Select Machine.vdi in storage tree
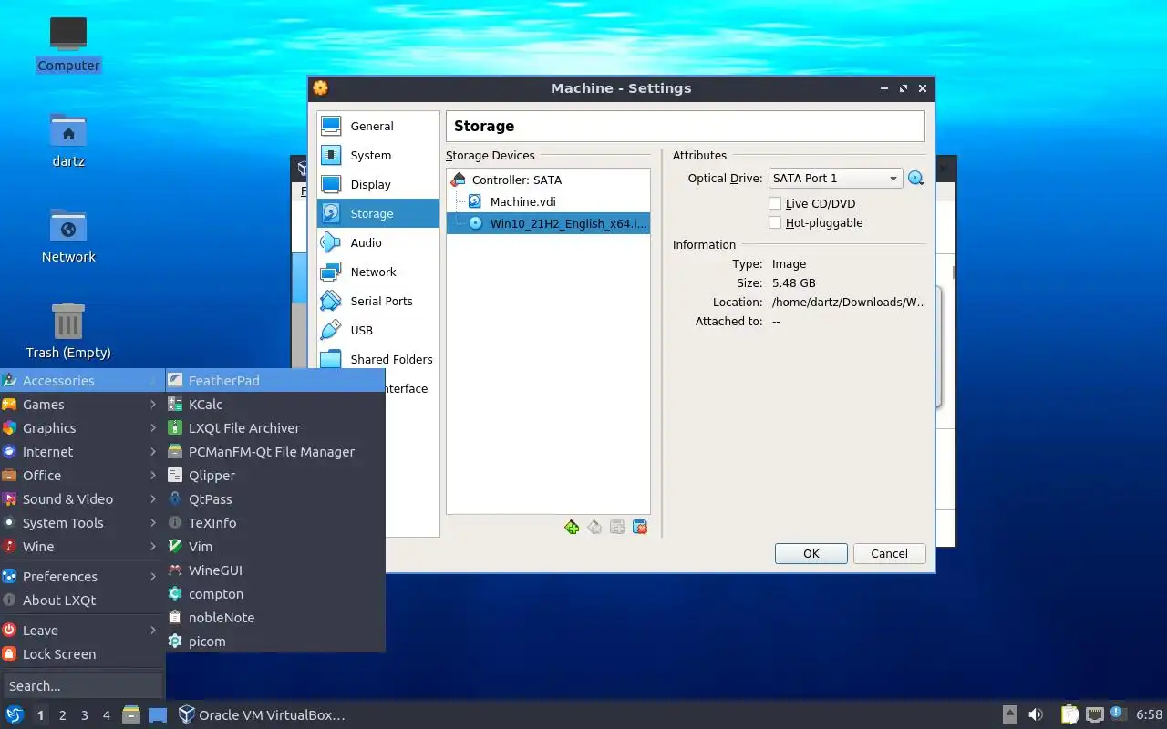Screen dimensions: 1167x729 click(x=548, y=201)
